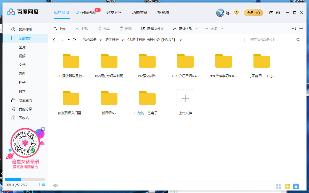Viewport: 309px width, 193px height.
Task: Go back with the left arrow
Action: point(54,40)
